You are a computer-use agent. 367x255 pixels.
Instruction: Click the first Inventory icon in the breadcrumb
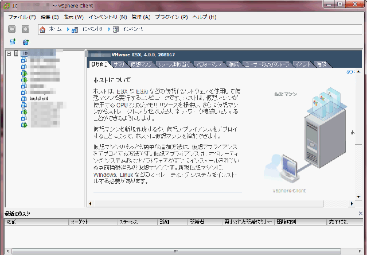75,29
